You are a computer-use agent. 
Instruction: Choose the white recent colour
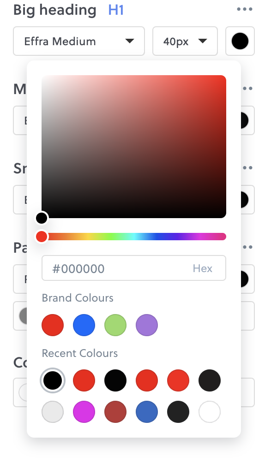pyautogui.click(x=210, y=412)
